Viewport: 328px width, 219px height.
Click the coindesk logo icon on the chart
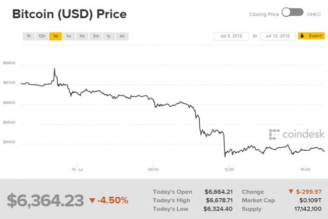click(x=274, y=135)
